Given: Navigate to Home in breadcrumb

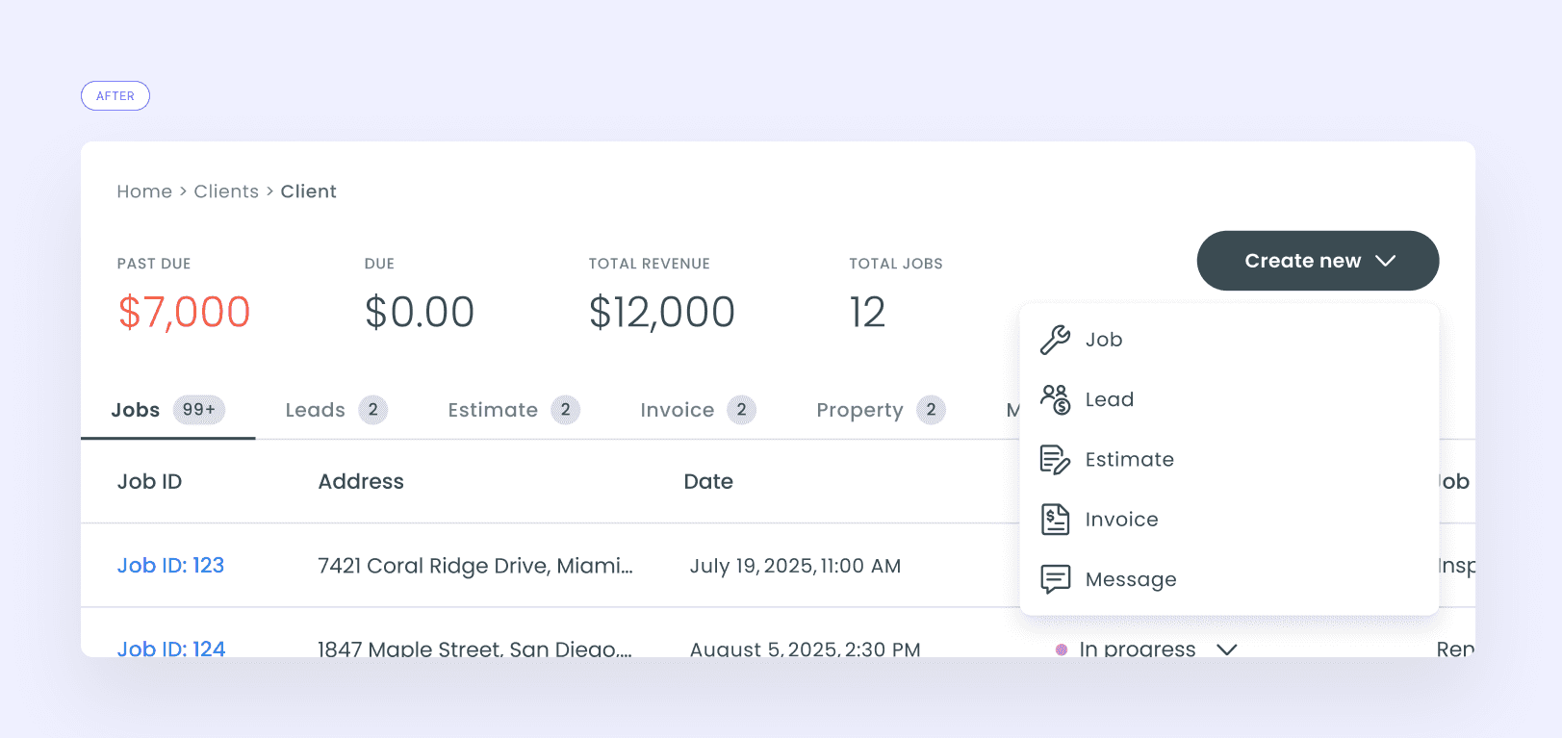Looking at the screenshot, I should click(144, 191).
